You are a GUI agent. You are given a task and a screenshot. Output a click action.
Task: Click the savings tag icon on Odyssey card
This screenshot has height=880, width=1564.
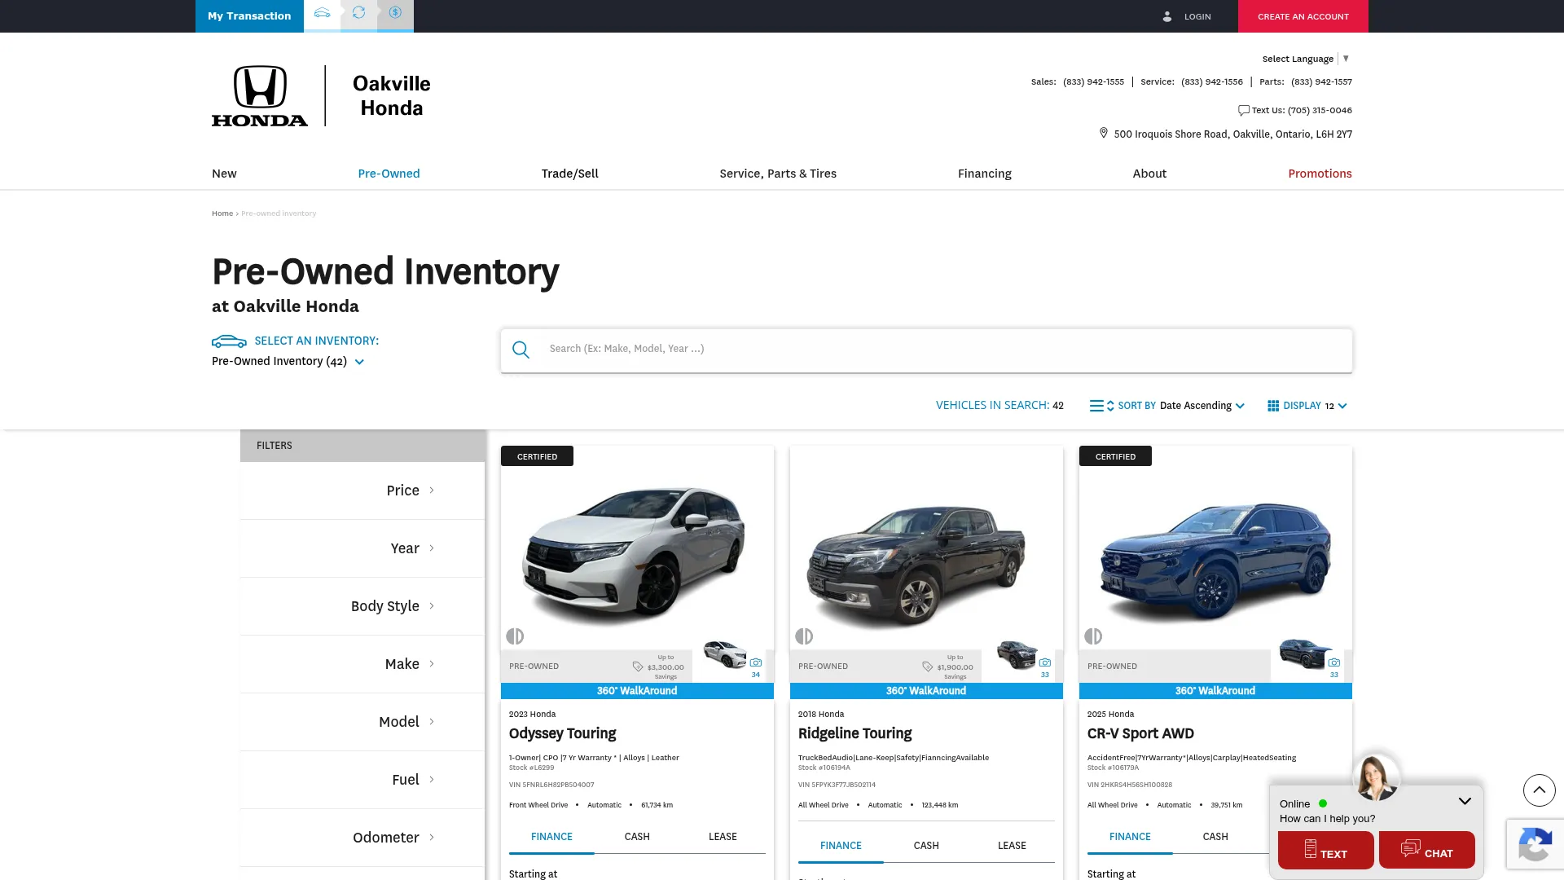coord(638,667)
